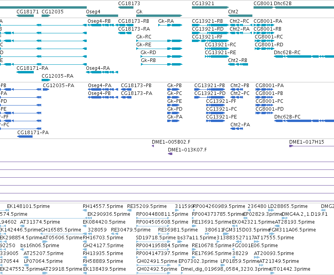The height and width of the screenshot is (275, 334).
Task: Select the Cht2-PB protein label
Action: [240, 86]
